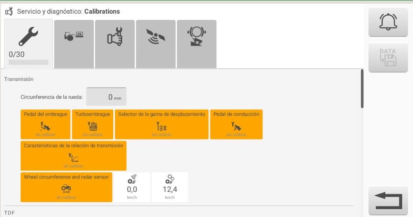Image resolution: width=413 pixels, height=217 pixels.
Task: Start Wheel circumference and radar sensor calibration
Action: click(67, 187)
